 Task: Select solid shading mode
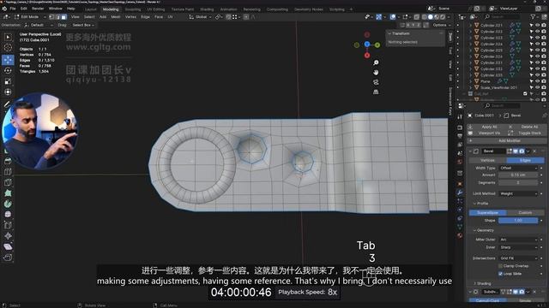[x=431, y=17]
